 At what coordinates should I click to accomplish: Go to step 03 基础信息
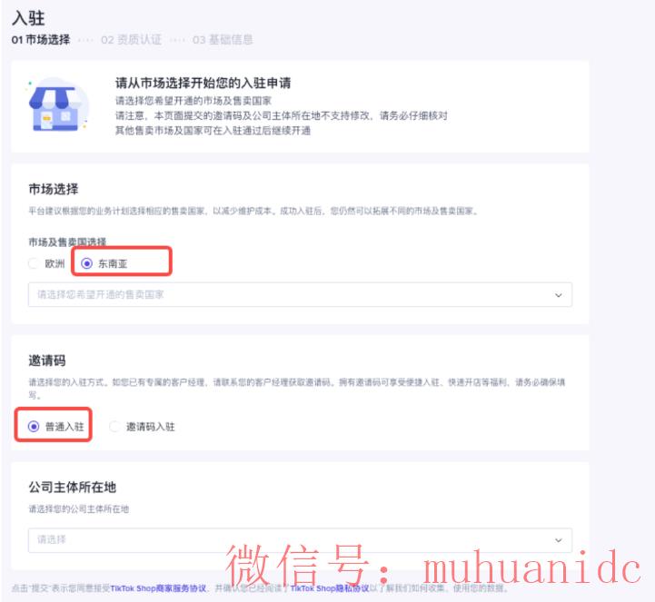(x=223, y=40)
